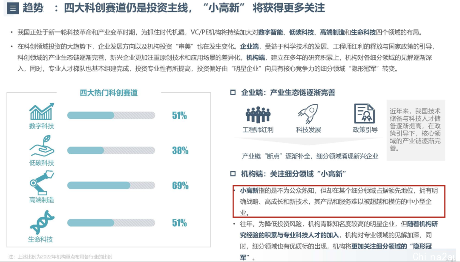Click the 四大热门科创赛道 panel title
Screen dimensions: 460x262
[x=109, y=93]
